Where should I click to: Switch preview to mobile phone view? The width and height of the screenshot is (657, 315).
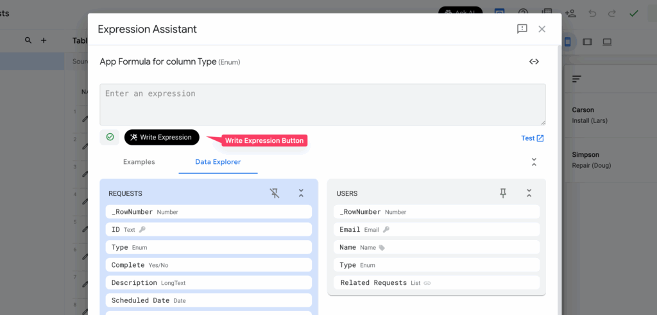[x=568, y=42]
